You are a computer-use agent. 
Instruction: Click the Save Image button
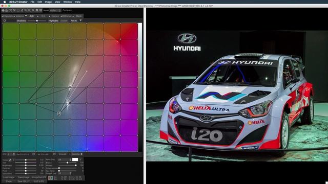24,177
